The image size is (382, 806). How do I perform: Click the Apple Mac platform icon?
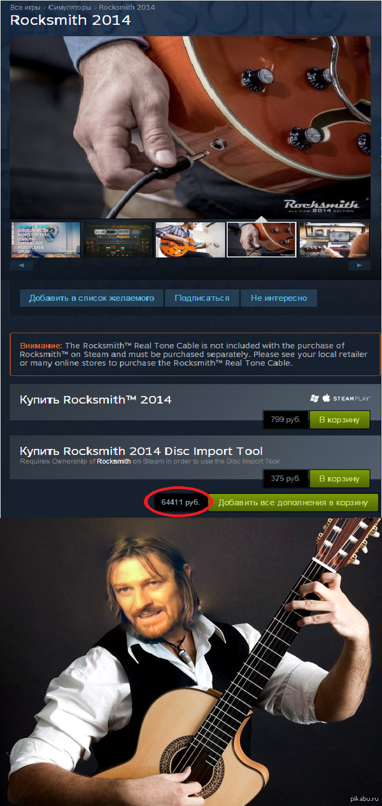click(326, 398)
